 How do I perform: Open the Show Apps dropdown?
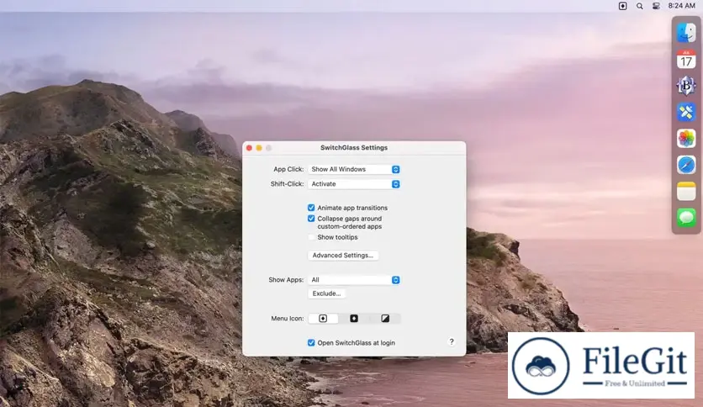click(354, 280)
